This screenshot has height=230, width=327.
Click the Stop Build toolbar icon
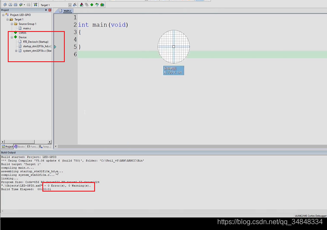click(29, 5)
